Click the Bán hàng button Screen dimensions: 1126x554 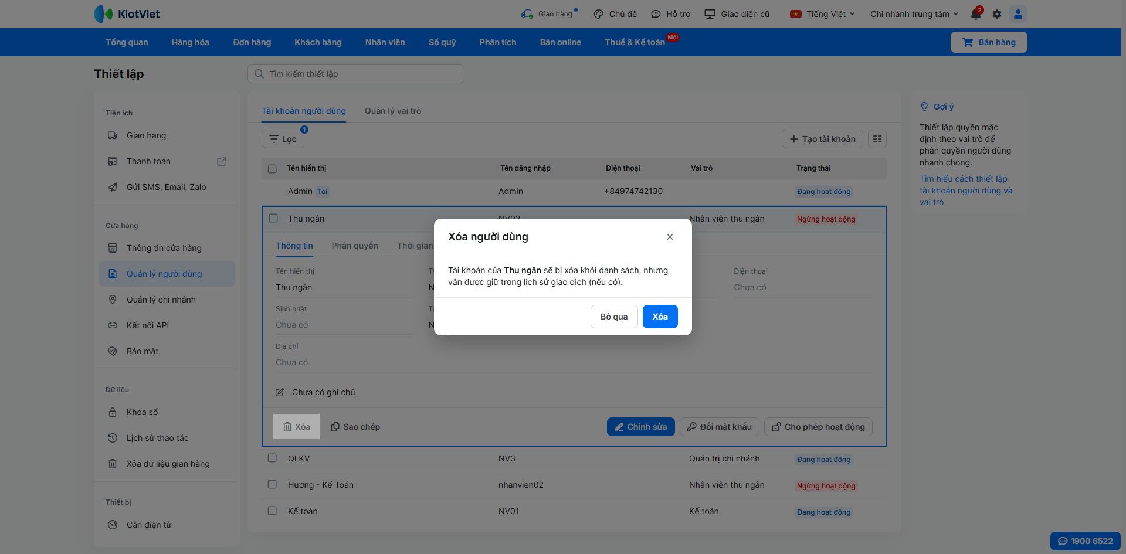click(989, 42)
